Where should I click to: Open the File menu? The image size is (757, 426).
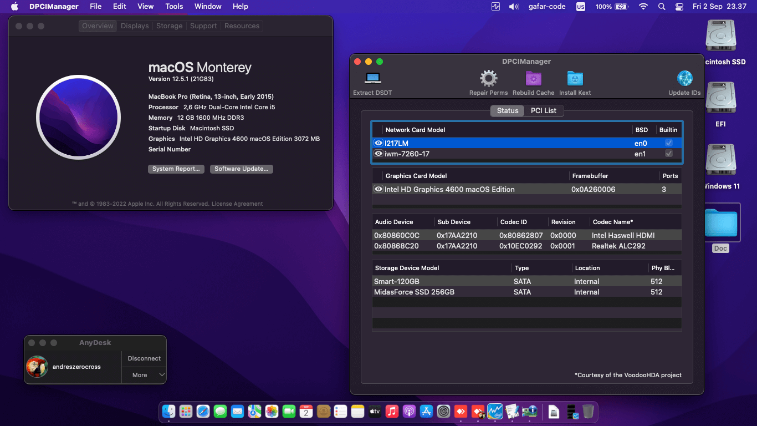tap(96, 7)
